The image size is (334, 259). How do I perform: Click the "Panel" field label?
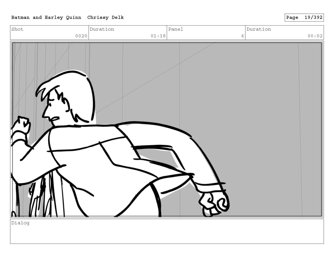(175, 29)
